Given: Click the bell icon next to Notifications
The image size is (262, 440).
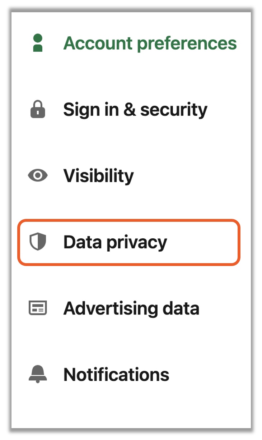Looking at the screenshot, I should click(x=38, y=374).
